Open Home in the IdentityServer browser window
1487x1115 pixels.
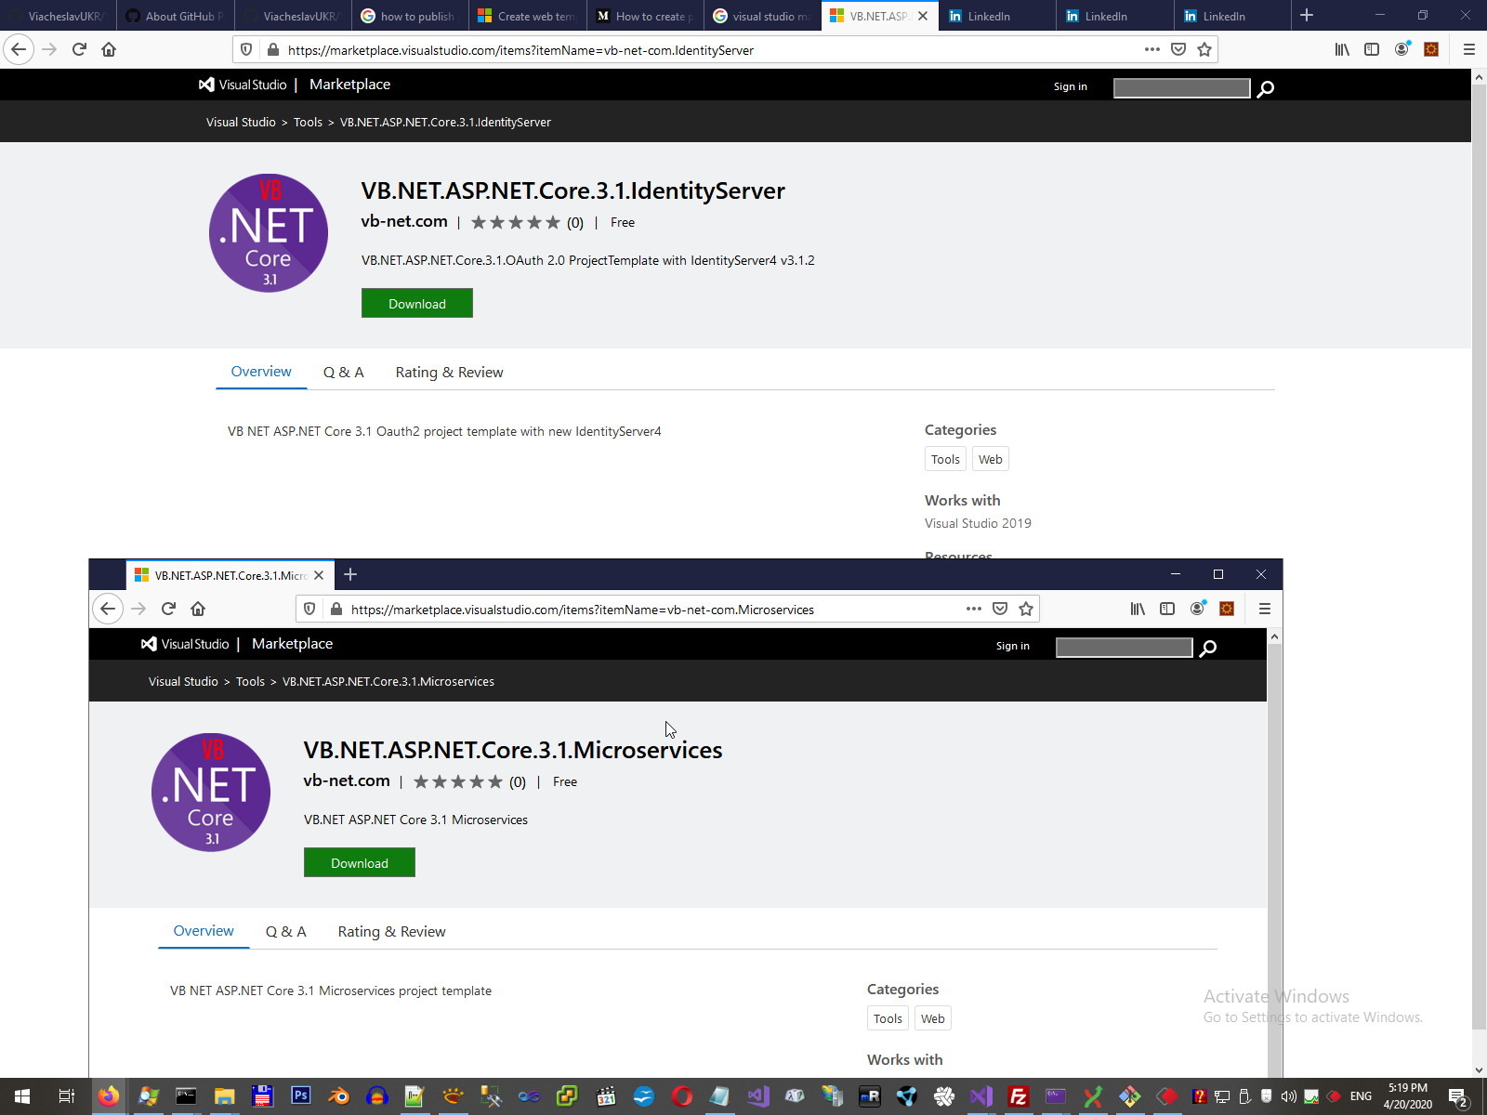(109, 49)
